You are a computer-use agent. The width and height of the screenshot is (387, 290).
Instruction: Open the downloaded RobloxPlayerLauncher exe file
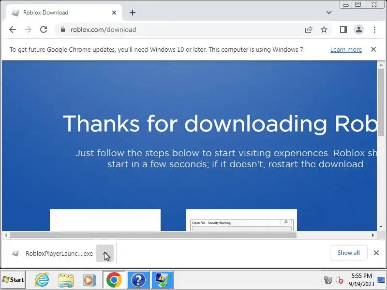point(52,253)
